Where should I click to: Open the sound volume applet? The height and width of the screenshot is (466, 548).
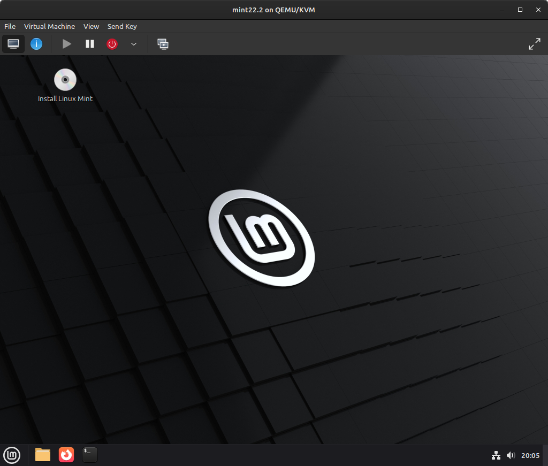pyautogui.click(x=511, y=455)
